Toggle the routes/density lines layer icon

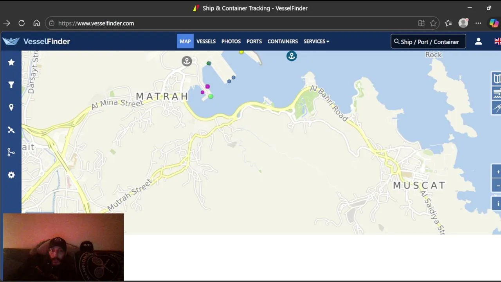pyautogui.click(x=497, y=108)
